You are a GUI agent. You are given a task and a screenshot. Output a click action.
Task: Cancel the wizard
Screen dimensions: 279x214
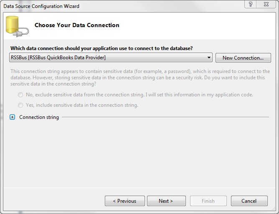pos(249,201)
